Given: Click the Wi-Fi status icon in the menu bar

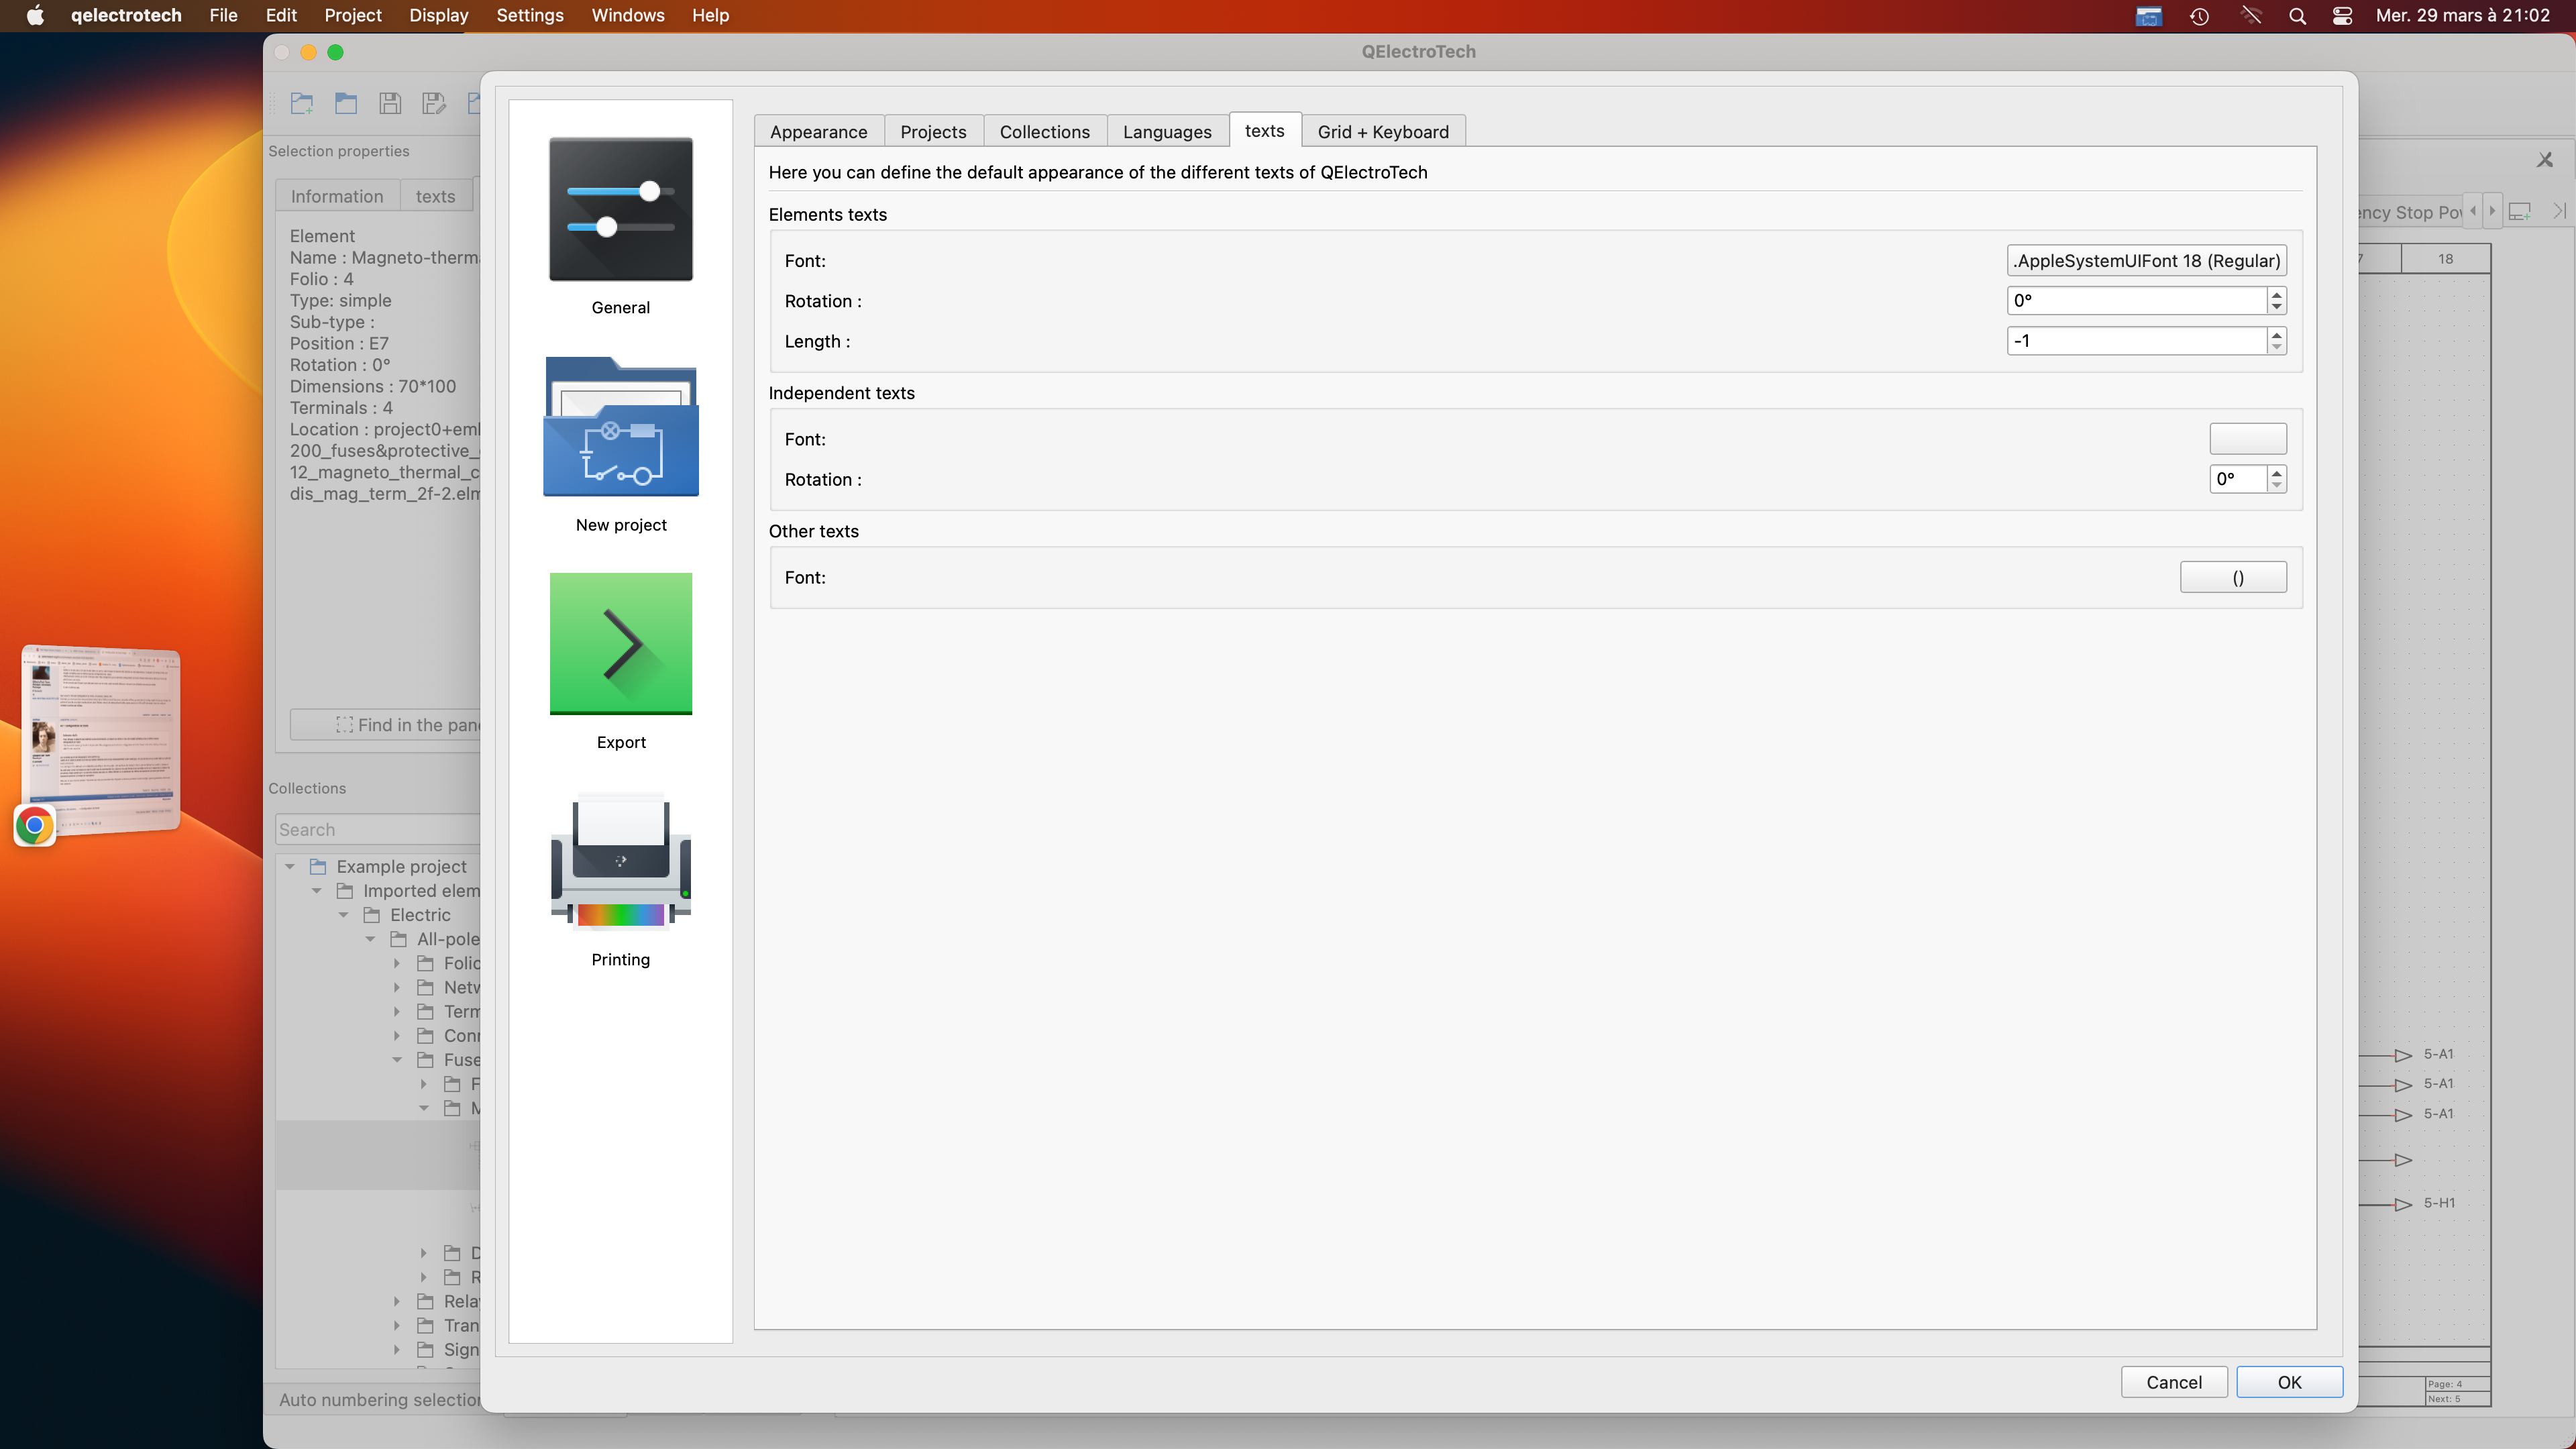Looking at the screenshot, I should 2251,16.
